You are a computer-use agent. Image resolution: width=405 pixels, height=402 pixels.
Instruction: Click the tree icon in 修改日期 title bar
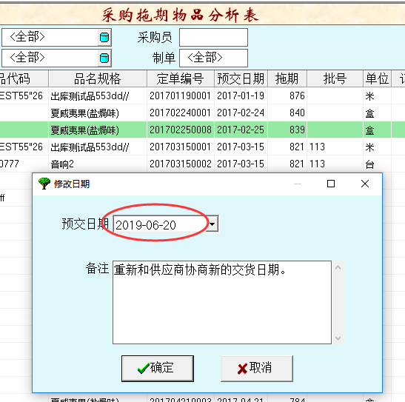[44, 184]
